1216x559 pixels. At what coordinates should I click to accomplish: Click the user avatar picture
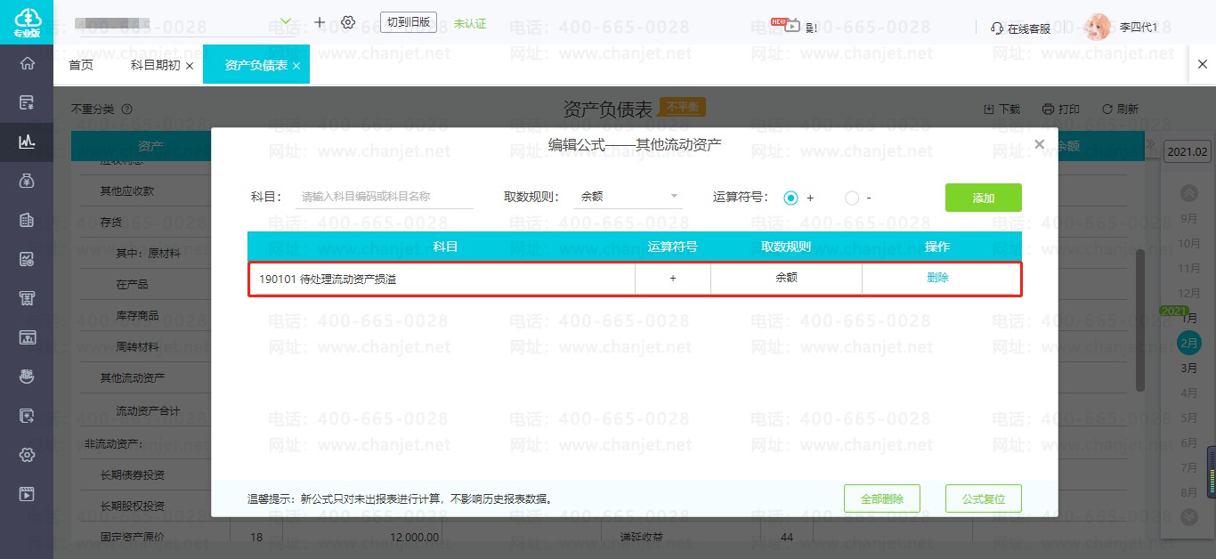tap(1098, 27)
